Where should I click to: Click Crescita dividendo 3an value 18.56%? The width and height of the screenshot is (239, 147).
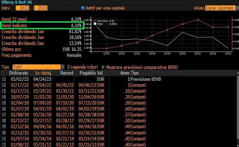[75, 38]
